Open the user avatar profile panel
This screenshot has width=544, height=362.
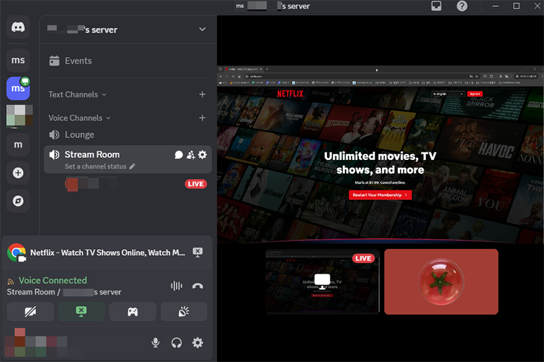pyautogui.click(x=37, y=342)
